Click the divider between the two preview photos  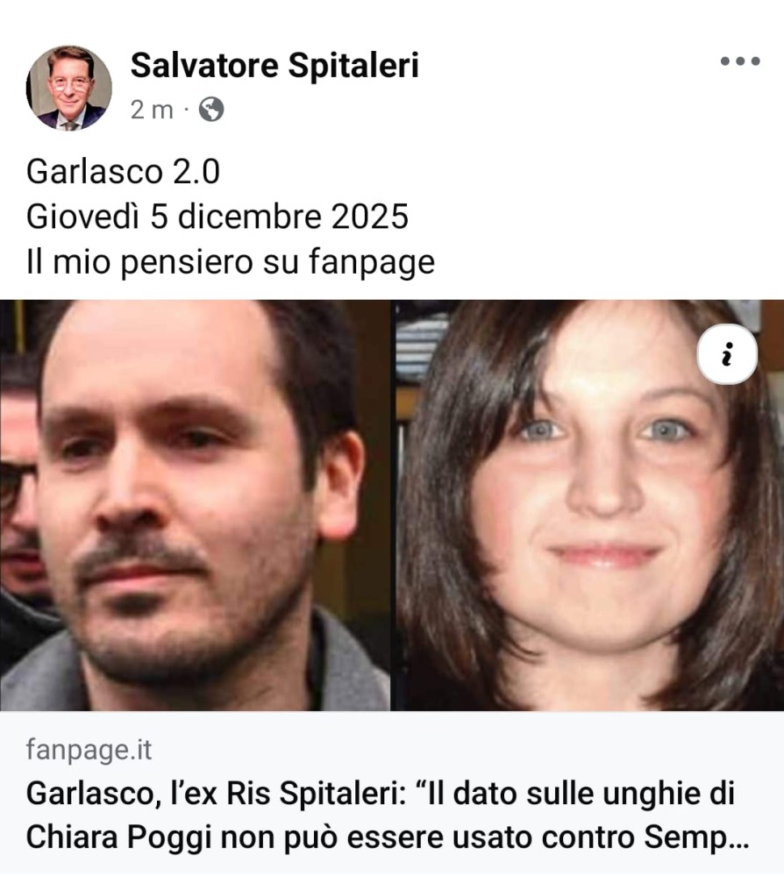pos(393,505)
